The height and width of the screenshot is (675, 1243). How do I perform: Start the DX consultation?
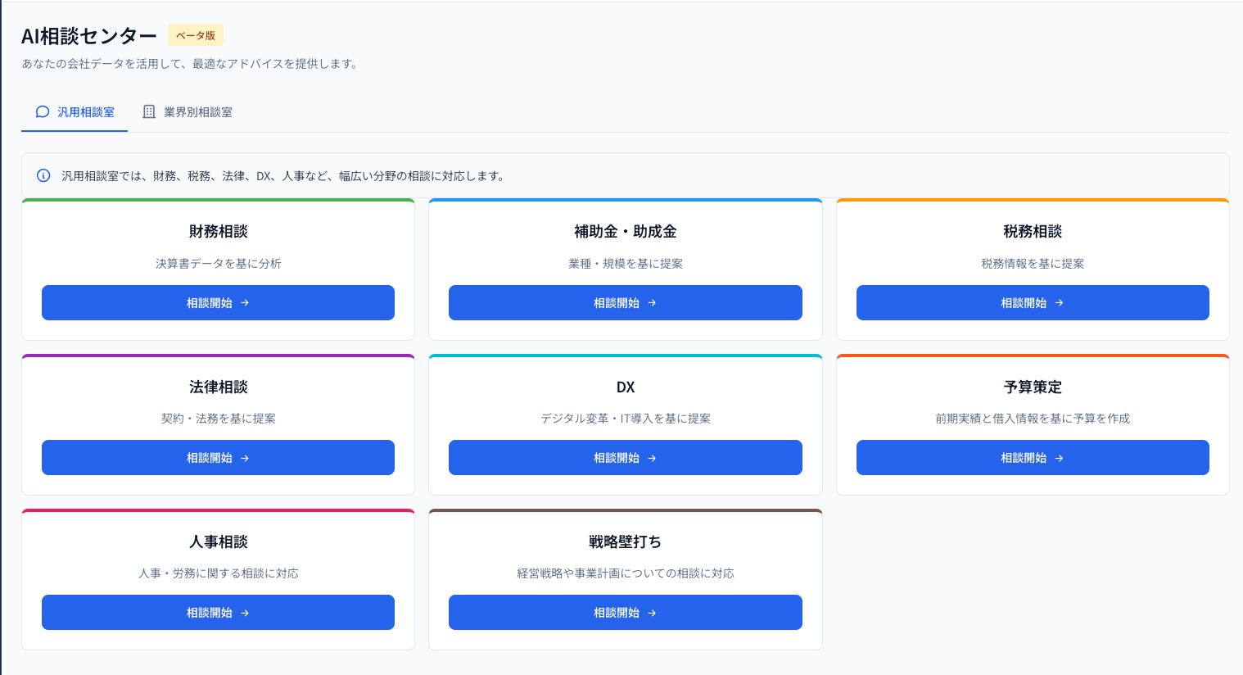[625, 457]
